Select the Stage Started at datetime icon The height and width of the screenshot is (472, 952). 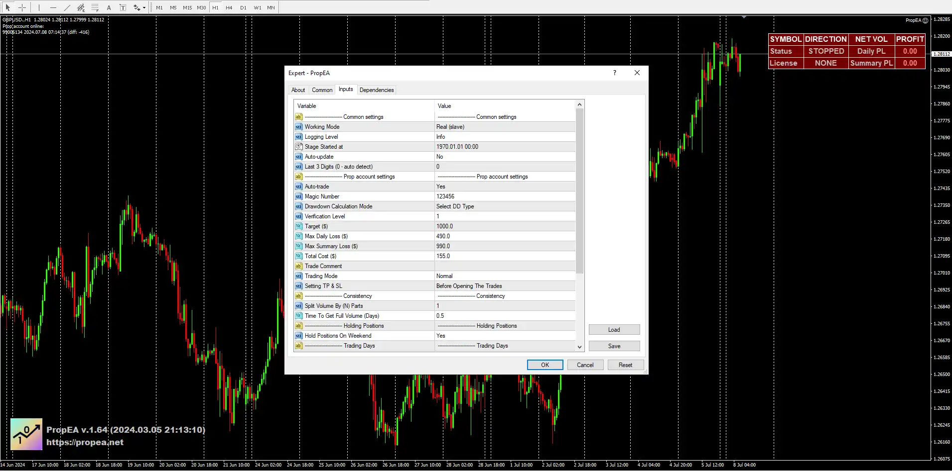pyautogui.click(x=299, y=147)
